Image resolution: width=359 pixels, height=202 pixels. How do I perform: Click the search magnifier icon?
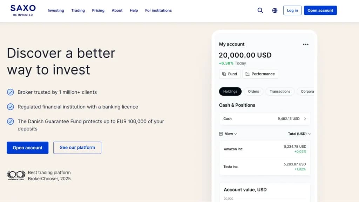point(260,11)
